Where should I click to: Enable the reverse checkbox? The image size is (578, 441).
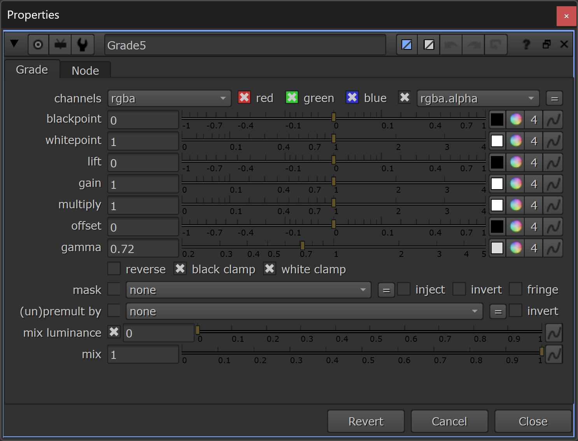114,269
